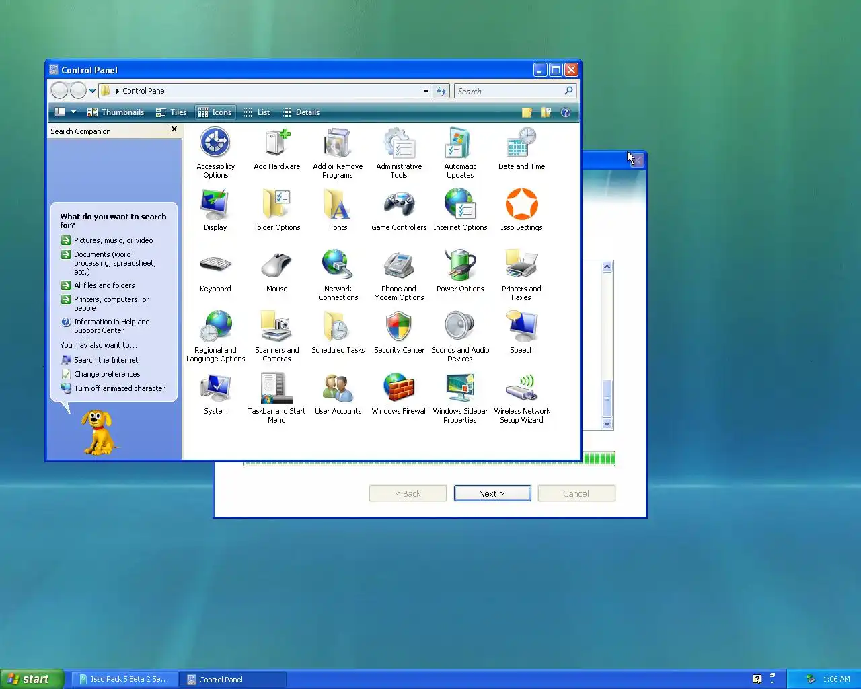The width and height of the screenshot is (861, 689).
Task: Open Scheduled Tasks icon
Action: coord(338,333)
